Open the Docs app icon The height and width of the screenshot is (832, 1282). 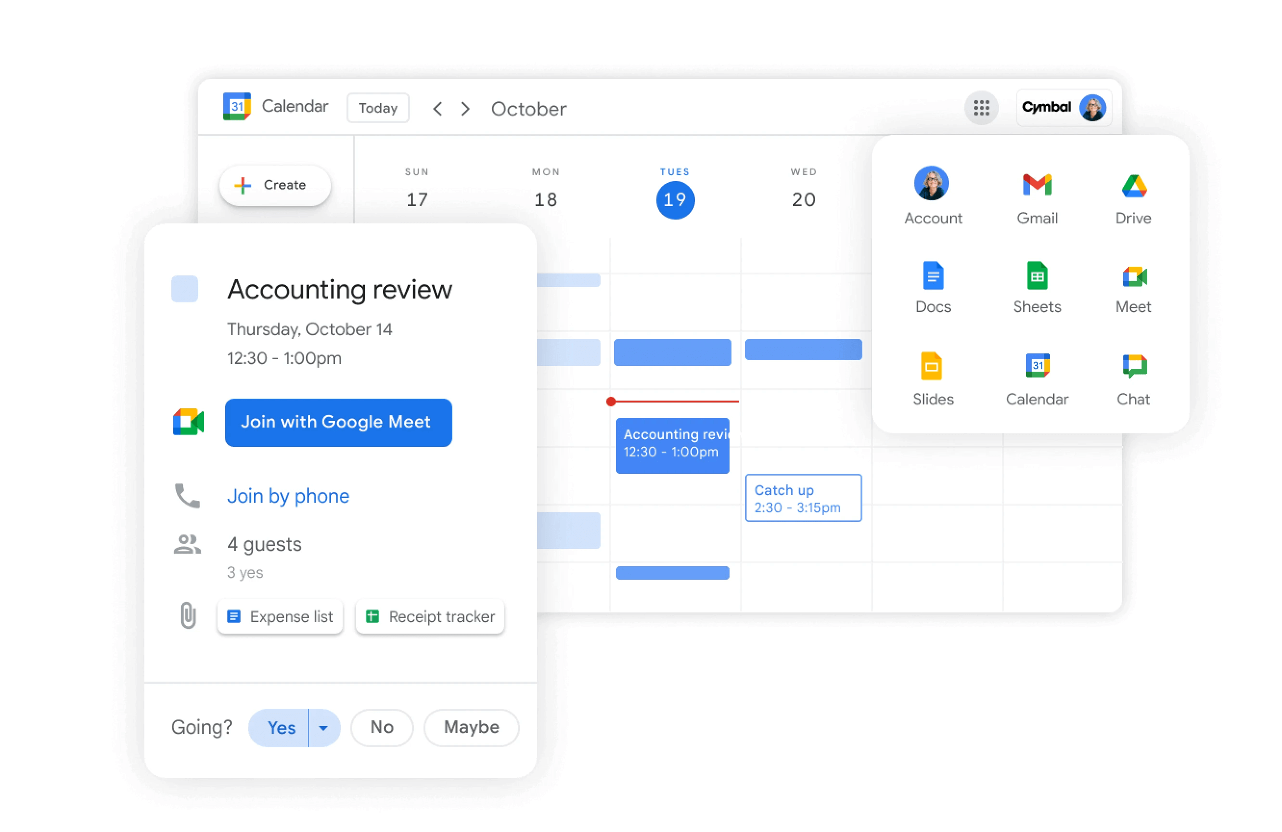click(x=933, y=276)
